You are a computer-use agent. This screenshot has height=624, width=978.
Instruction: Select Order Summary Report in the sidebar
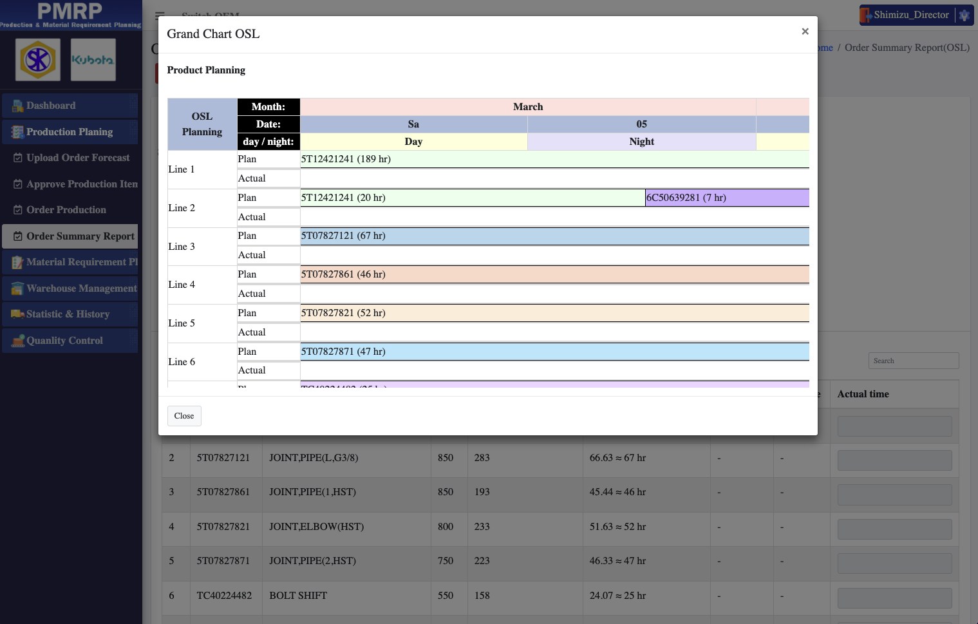click(80, 236)
